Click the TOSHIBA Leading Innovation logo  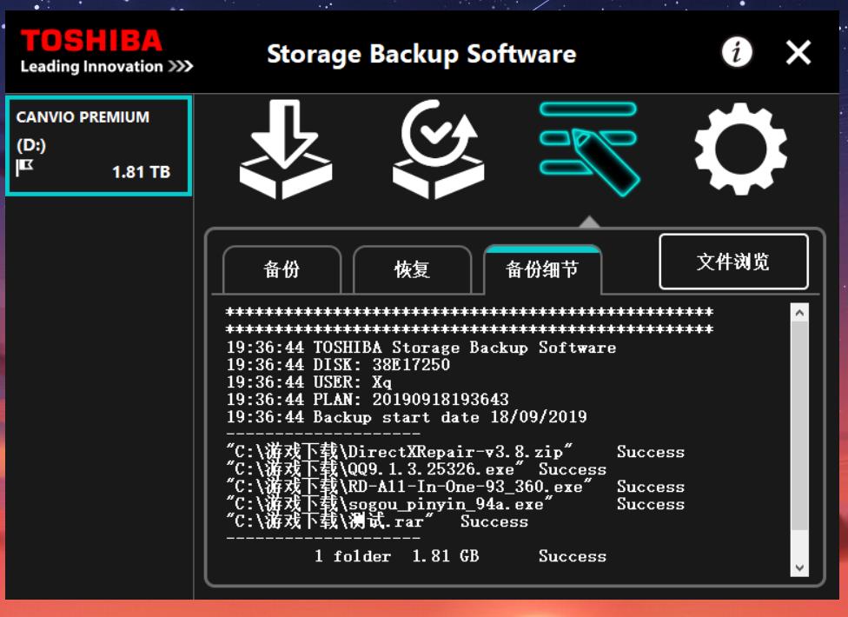107,51
